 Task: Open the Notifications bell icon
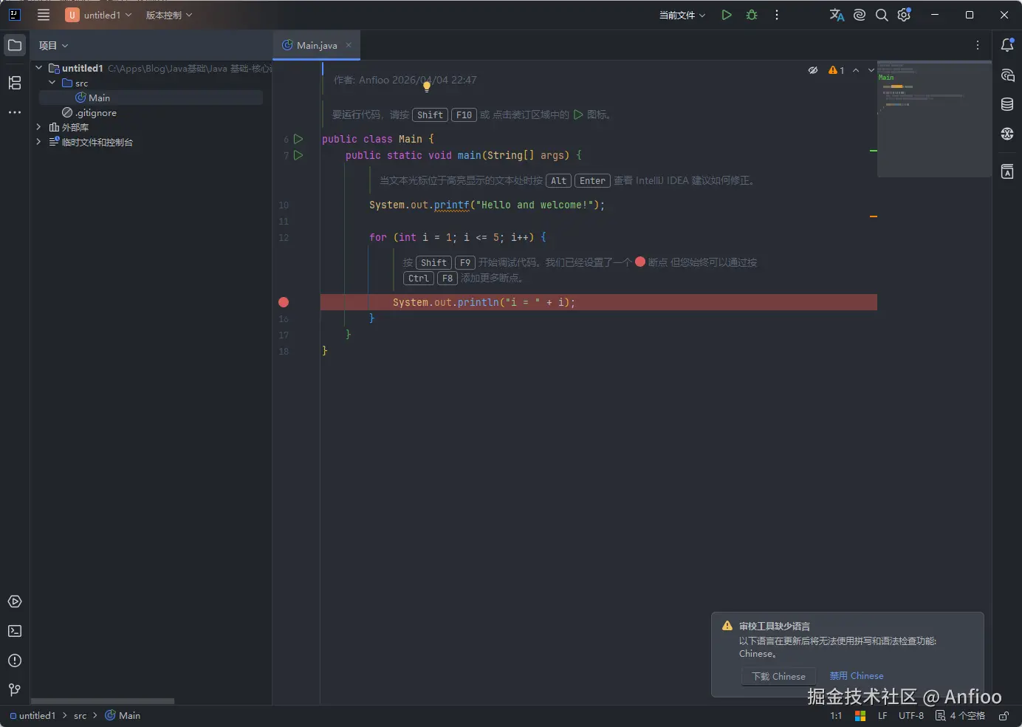point(1007,45)
